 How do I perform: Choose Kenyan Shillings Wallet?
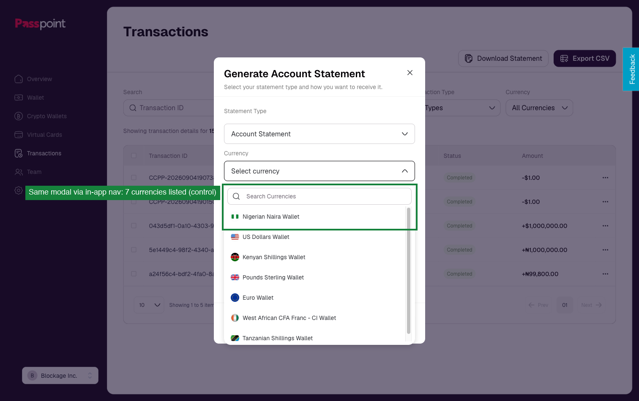pos(315,257)
